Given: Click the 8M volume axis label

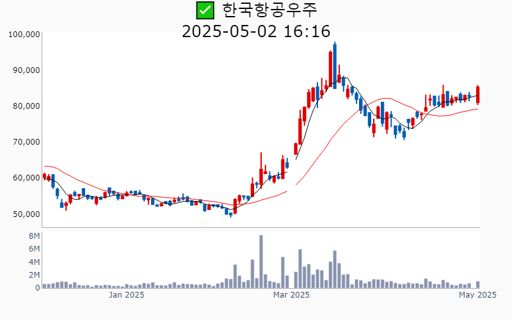Looking at the screenshot, I should pos(35,236).
